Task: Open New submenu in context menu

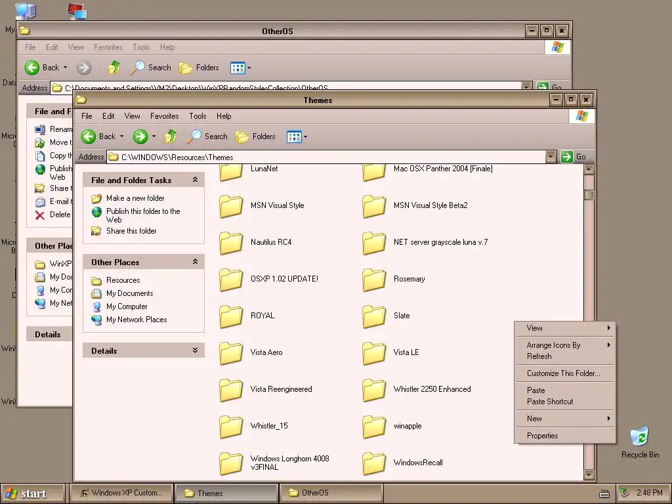Action: pyautogui.click(x=565, y=419)
